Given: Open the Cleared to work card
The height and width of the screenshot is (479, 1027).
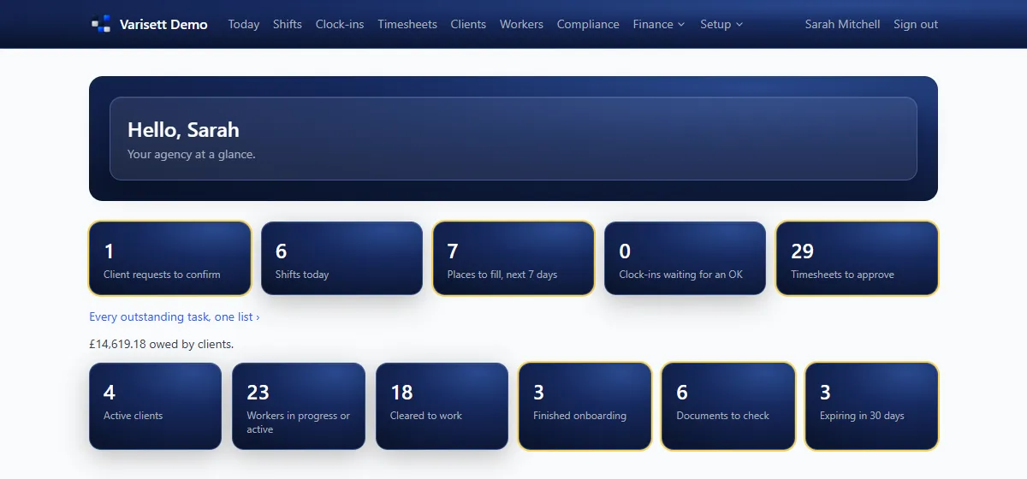Looking at the screenshot, I should [x=442, y=406].
